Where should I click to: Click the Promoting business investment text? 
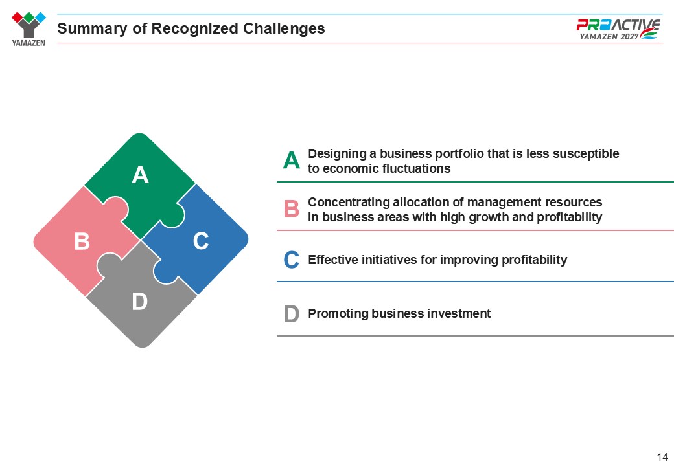coord(399,313)
